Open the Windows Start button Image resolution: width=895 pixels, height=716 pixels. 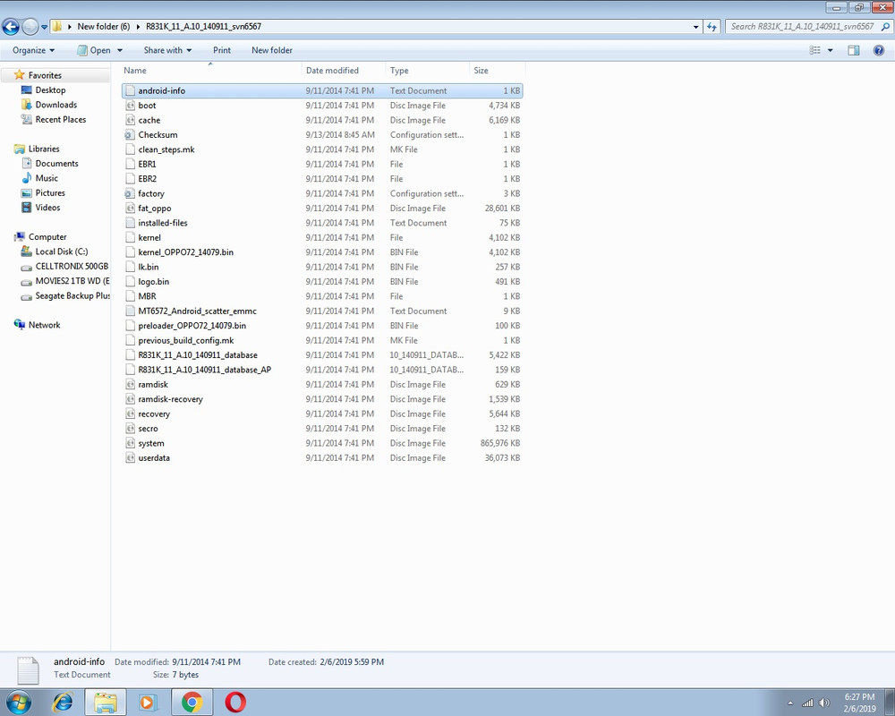(x=18, y=702)
